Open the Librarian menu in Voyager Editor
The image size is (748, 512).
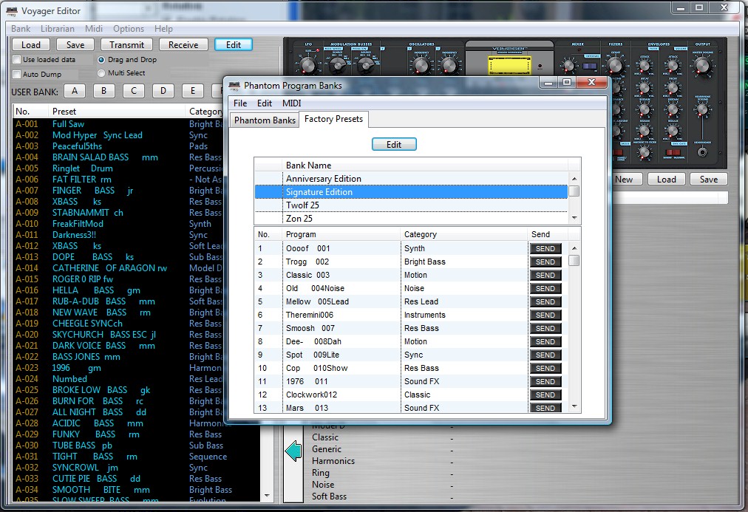click(58, 29)
